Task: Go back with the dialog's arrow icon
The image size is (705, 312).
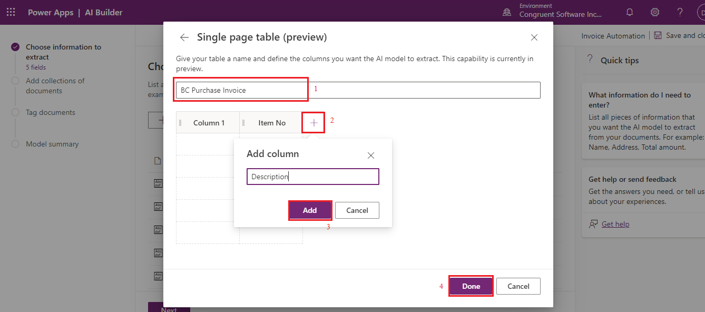Action: coord(184,37)
